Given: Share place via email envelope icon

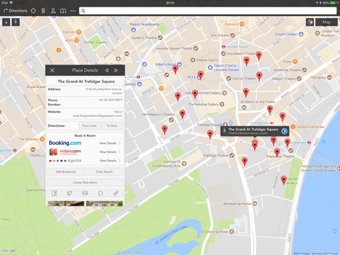Looking at the screenshot, I should click(85, 193).
